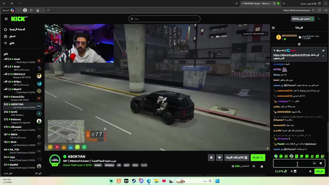329x185 pixels.
Task: Open emoji picker in chat input
Action: [x=321, y=163]
